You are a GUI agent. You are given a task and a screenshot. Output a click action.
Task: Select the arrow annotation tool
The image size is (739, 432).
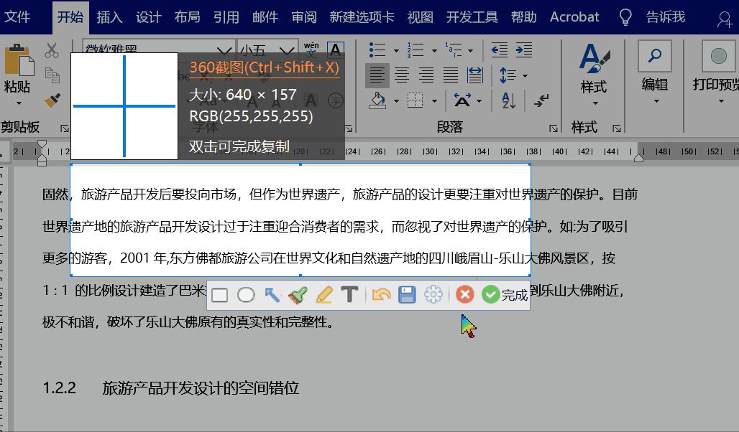[272, 294]
